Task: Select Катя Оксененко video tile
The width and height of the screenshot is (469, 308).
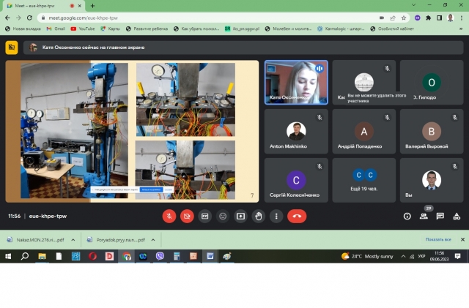Action: click(296, 83)
